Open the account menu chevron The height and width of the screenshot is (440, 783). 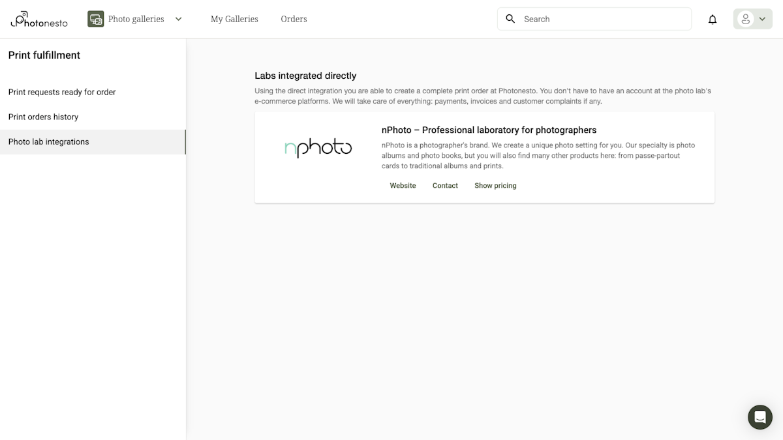pos(761,19)
